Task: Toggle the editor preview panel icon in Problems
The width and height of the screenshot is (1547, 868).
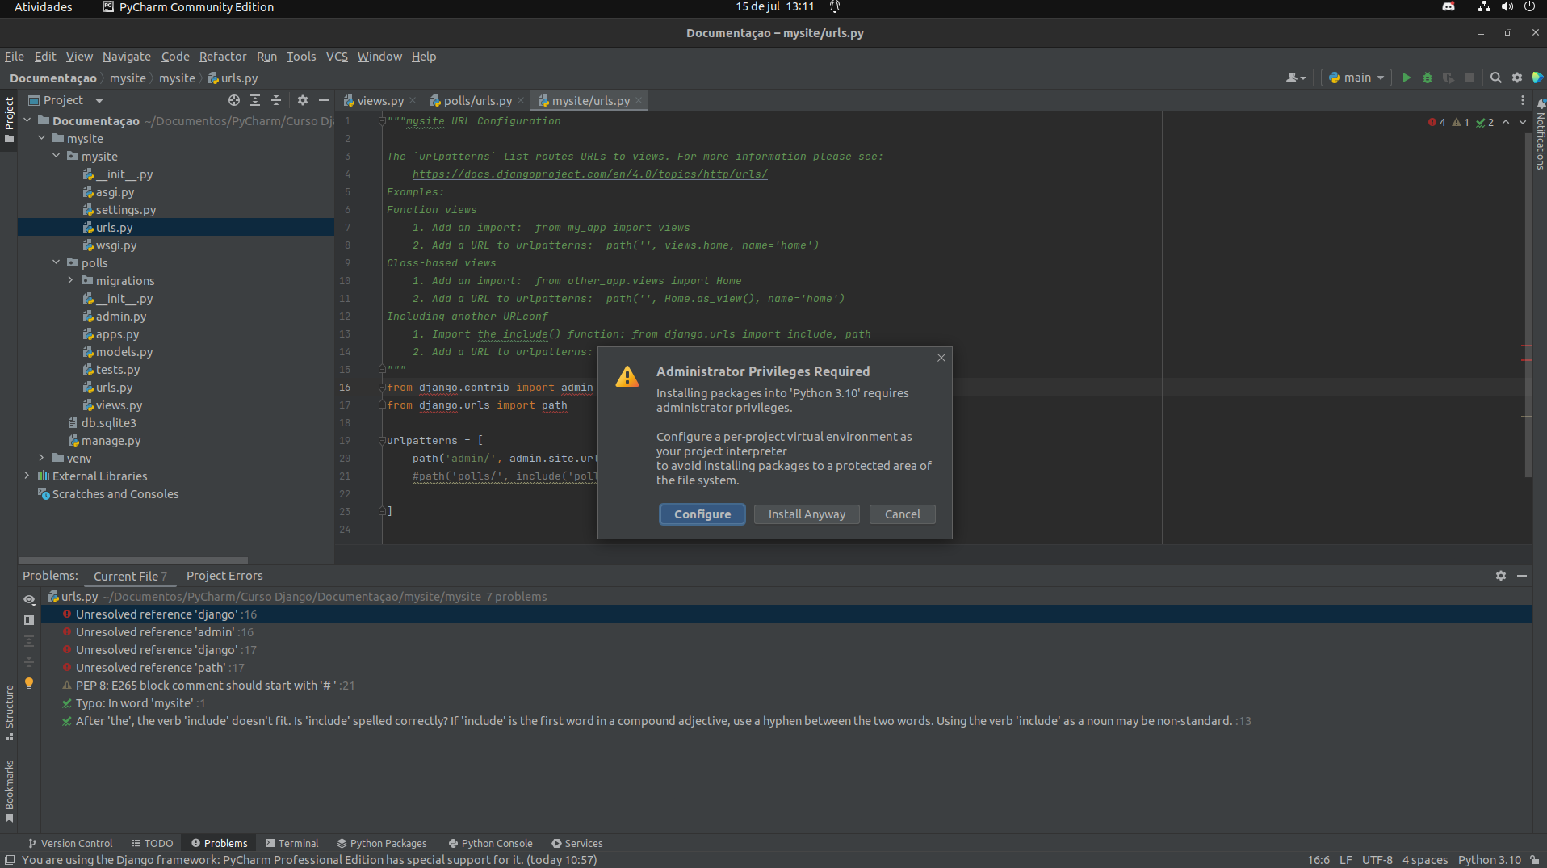Action: click(x=29, y=620)
